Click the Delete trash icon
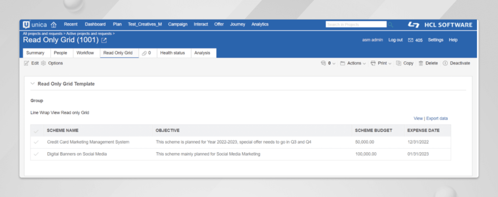 tap(421, 63)
